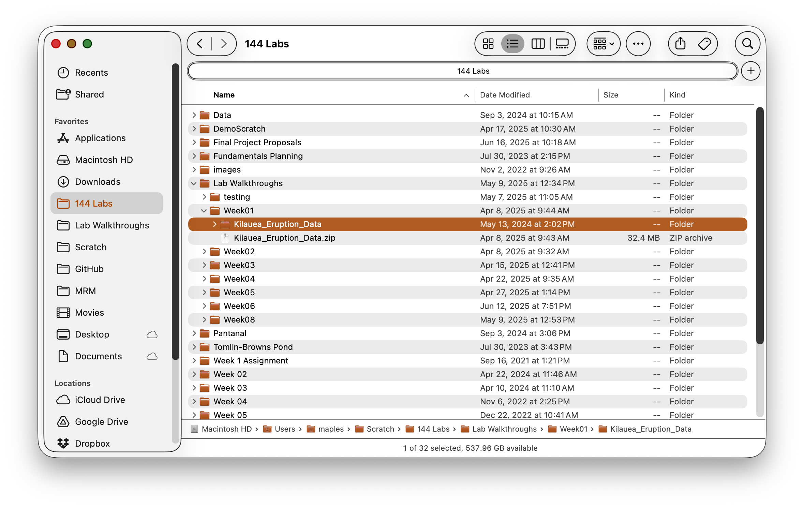Open the search magnifier icon
The height and width of the screenshot is (508, 804).
coord(747,44)
